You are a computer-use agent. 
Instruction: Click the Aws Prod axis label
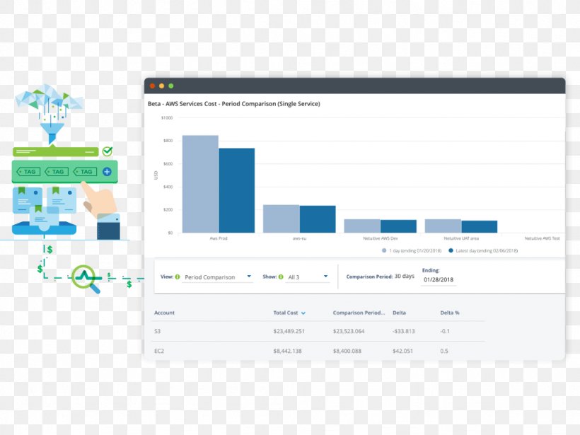(219, 238)
